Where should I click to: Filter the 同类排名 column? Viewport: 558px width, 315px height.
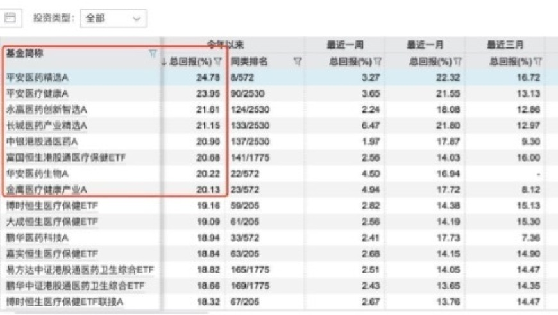(x=298, y=62)
